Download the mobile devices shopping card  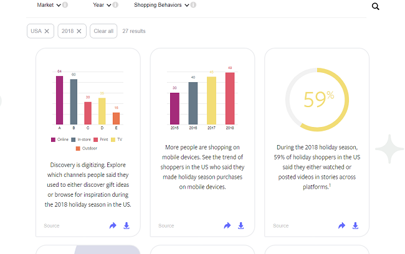pyautogui.click(x=241, y=225)
